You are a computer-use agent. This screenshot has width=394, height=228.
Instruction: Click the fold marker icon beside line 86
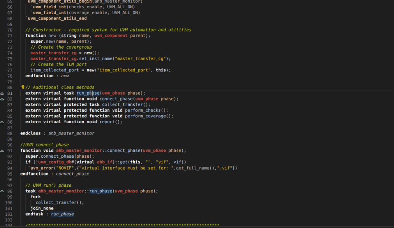click(3, 122)
